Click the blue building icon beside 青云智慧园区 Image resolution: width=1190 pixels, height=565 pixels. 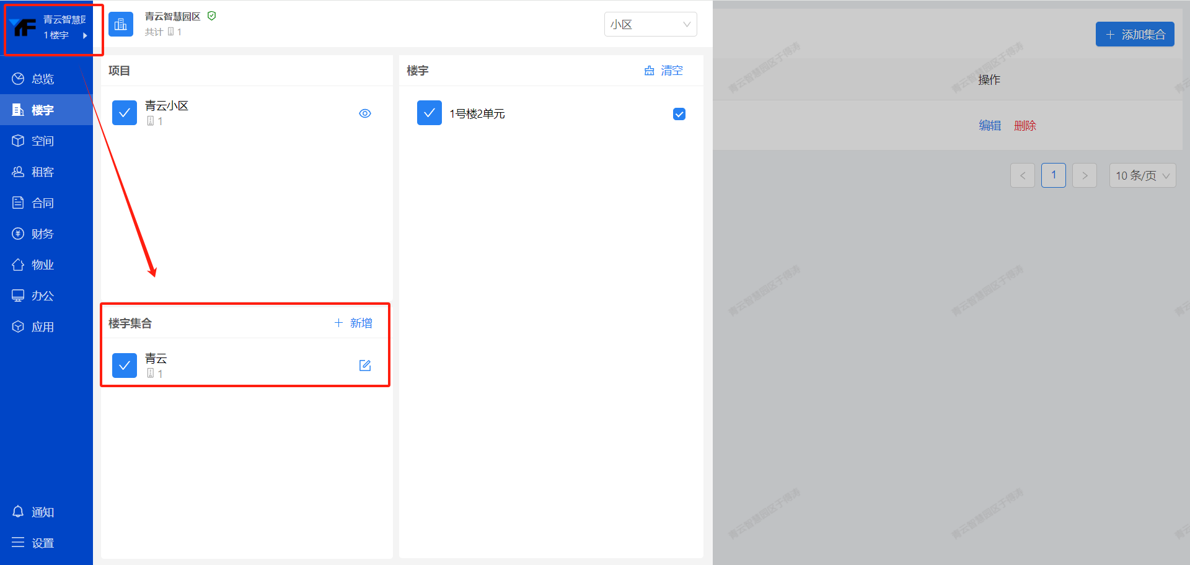(121, 24)
